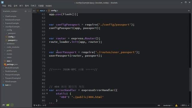Viewport: 192px width, 108px height.
Task: Open the 디버그 menu
Action: pos(33,6)
